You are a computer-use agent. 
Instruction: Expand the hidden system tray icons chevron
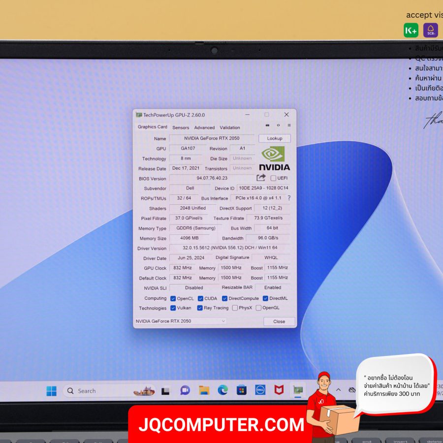pyautogui.click(x=338, y=390)
